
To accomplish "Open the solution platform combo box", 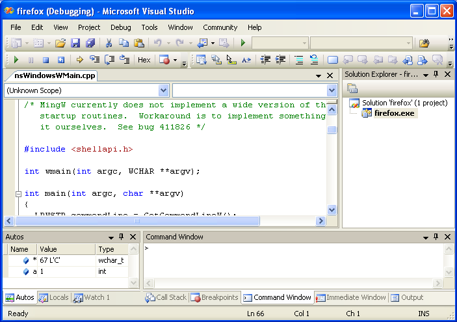I will [361, 43].
